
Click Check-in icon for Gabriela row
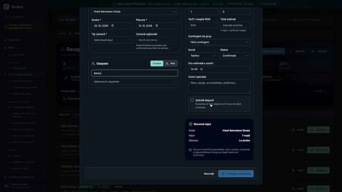[312, 170]
